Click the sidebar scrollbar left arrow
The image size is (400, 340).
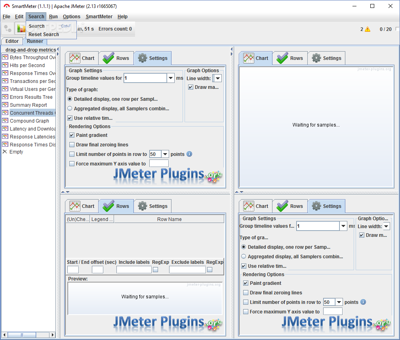pos(4,335)
